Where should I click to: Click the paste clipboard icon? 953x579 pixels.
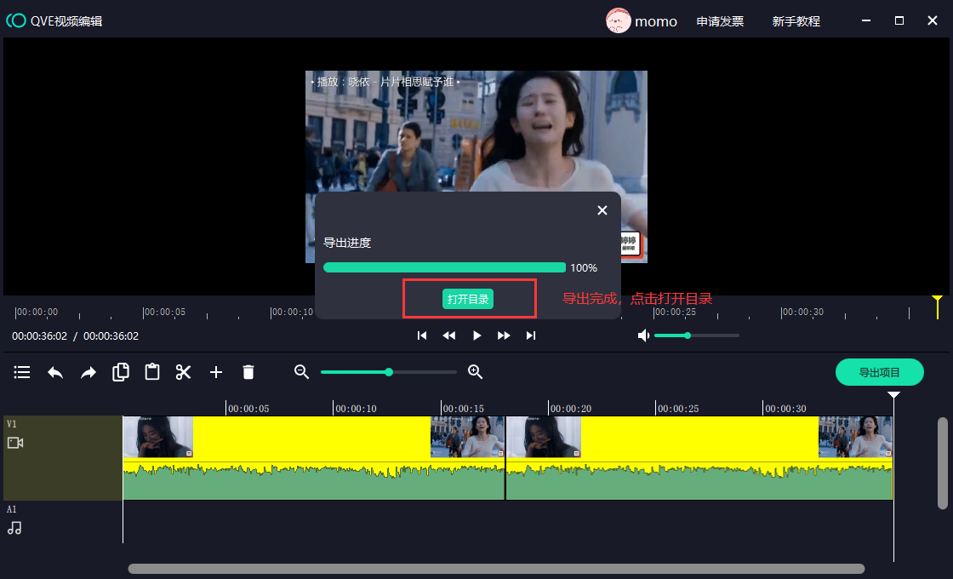click(x=152, y=372)
